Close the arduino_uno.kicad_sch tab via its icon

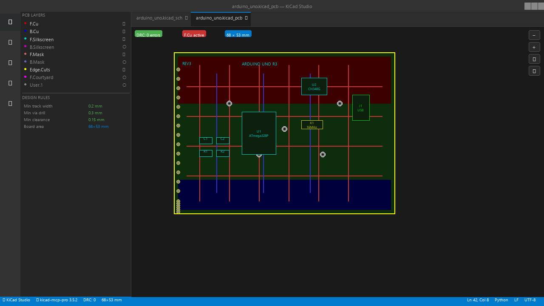tap(186, 18)
